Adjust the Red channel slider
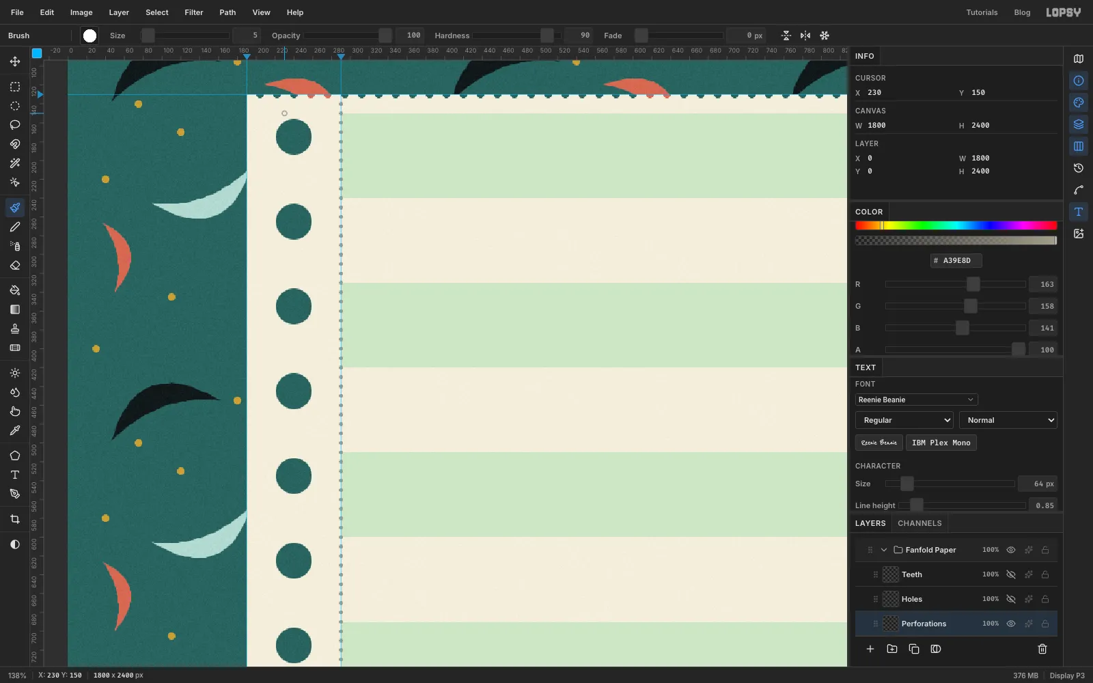This screenshot has height=683, width=1093. 955,284
